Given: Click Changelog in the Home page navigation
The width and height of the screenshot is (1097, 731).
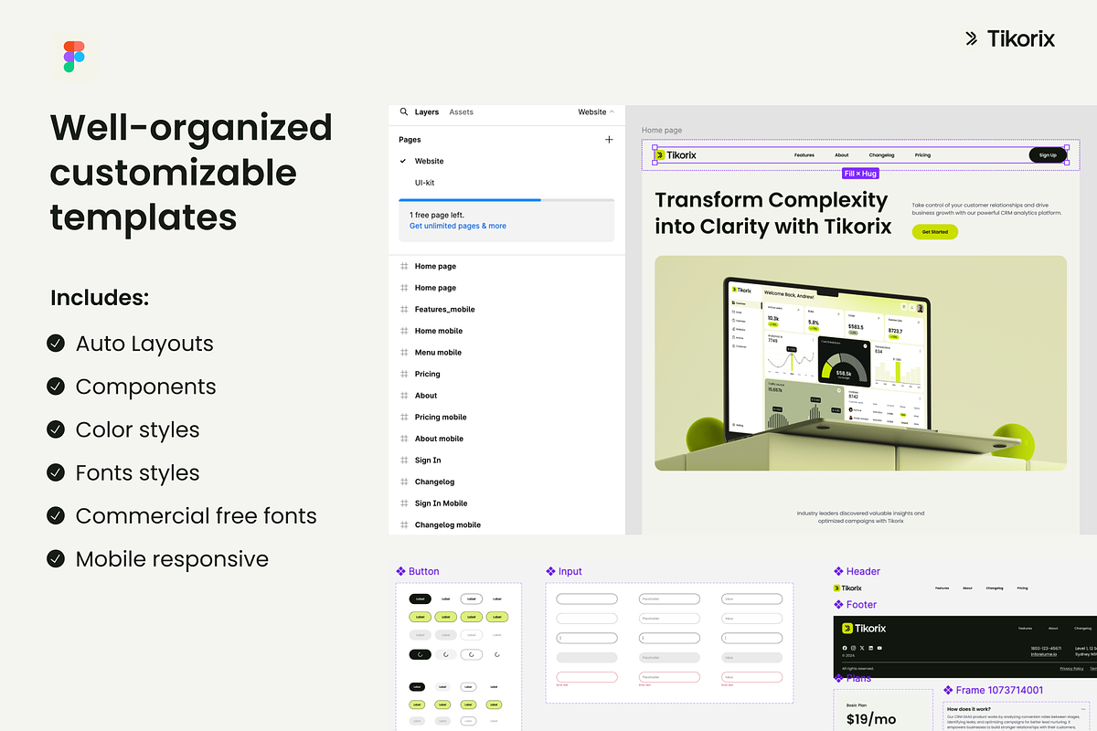Looking at the screenshot, I should pos(882,155).
